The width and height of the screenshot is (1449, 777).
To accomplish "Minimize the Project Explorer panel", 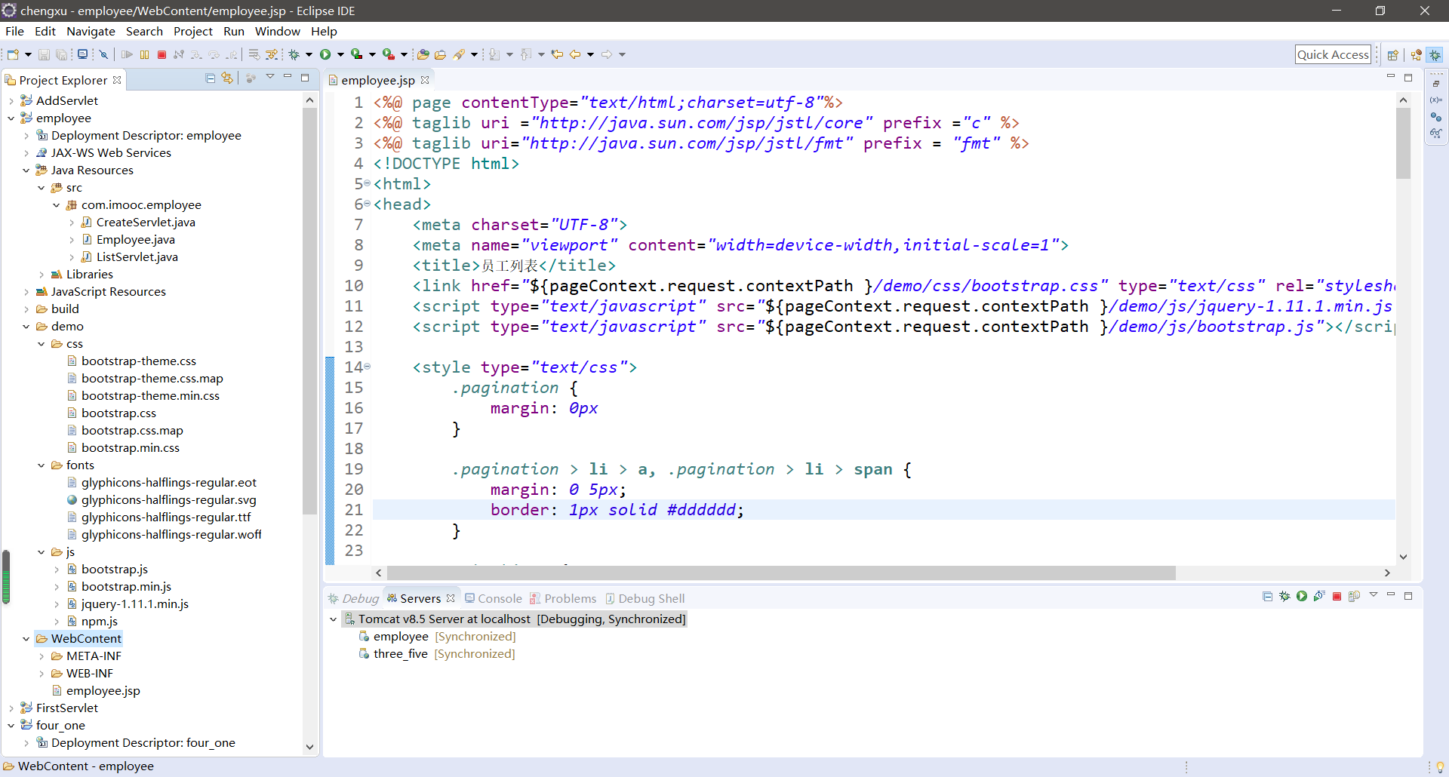I will coord(288,77).
